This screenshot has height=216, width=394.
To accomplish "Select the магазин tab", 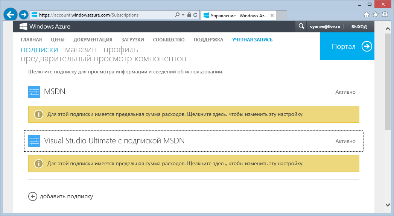I will 81,50.
